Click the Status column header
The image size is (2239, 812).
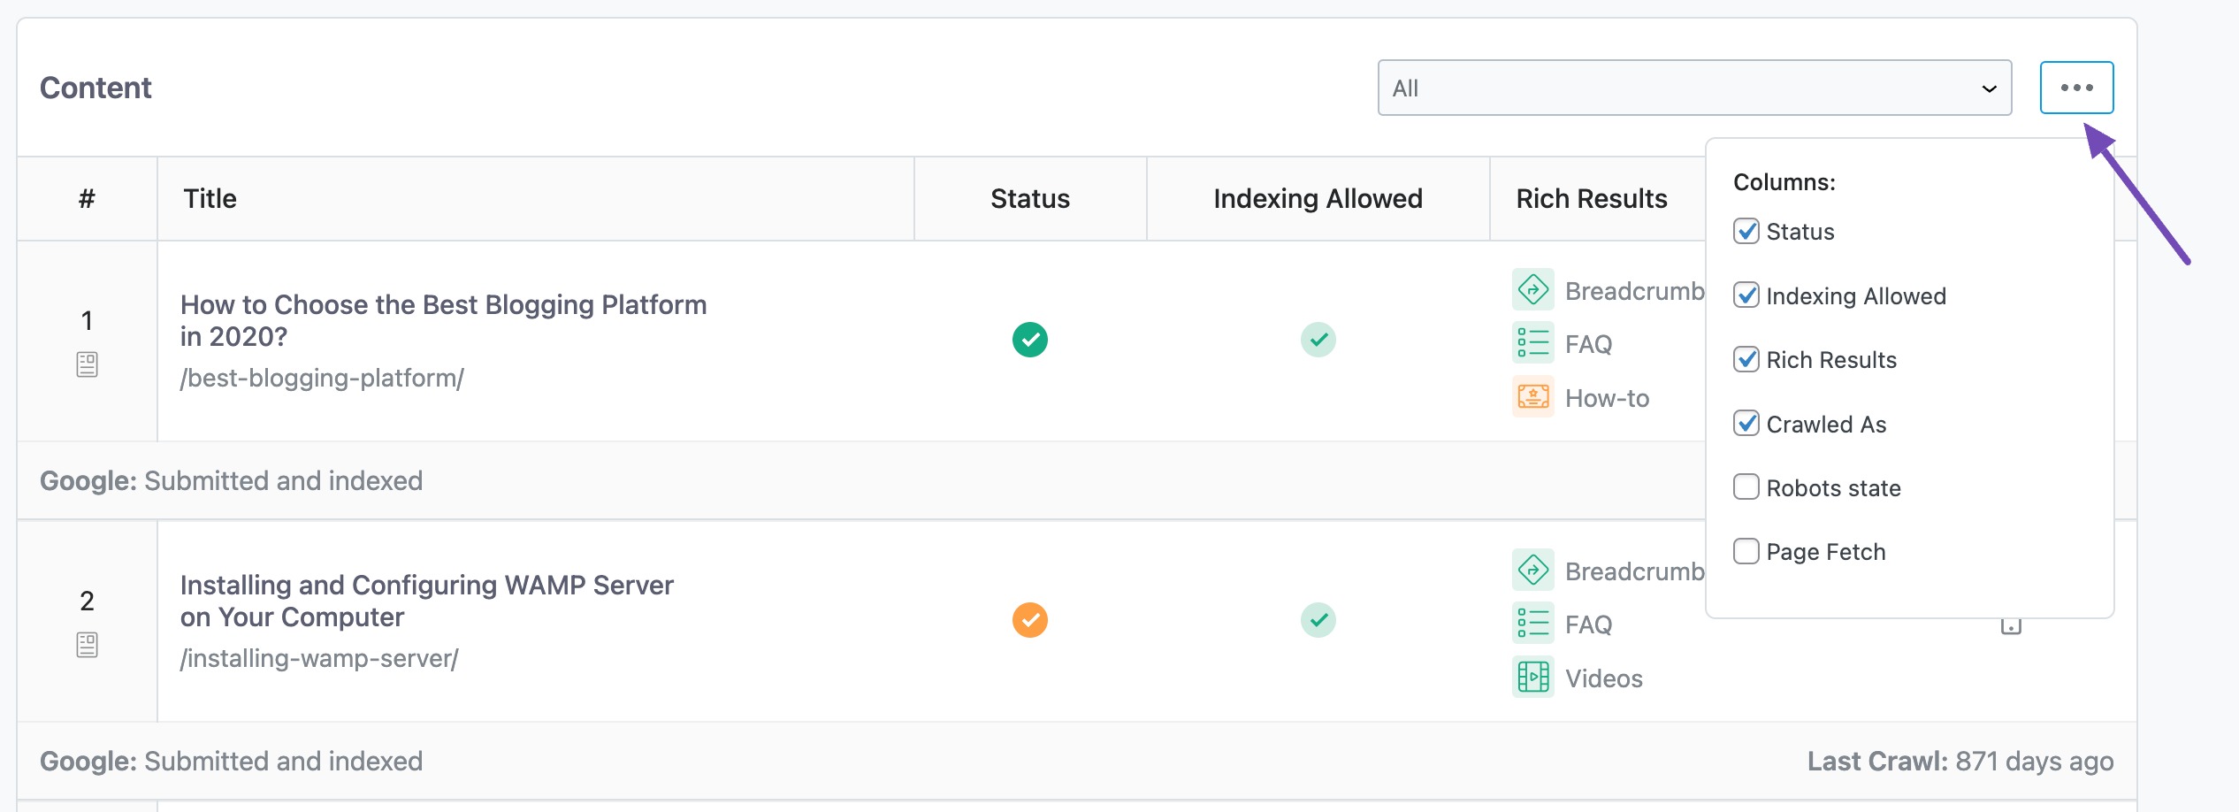point(1030,199)
